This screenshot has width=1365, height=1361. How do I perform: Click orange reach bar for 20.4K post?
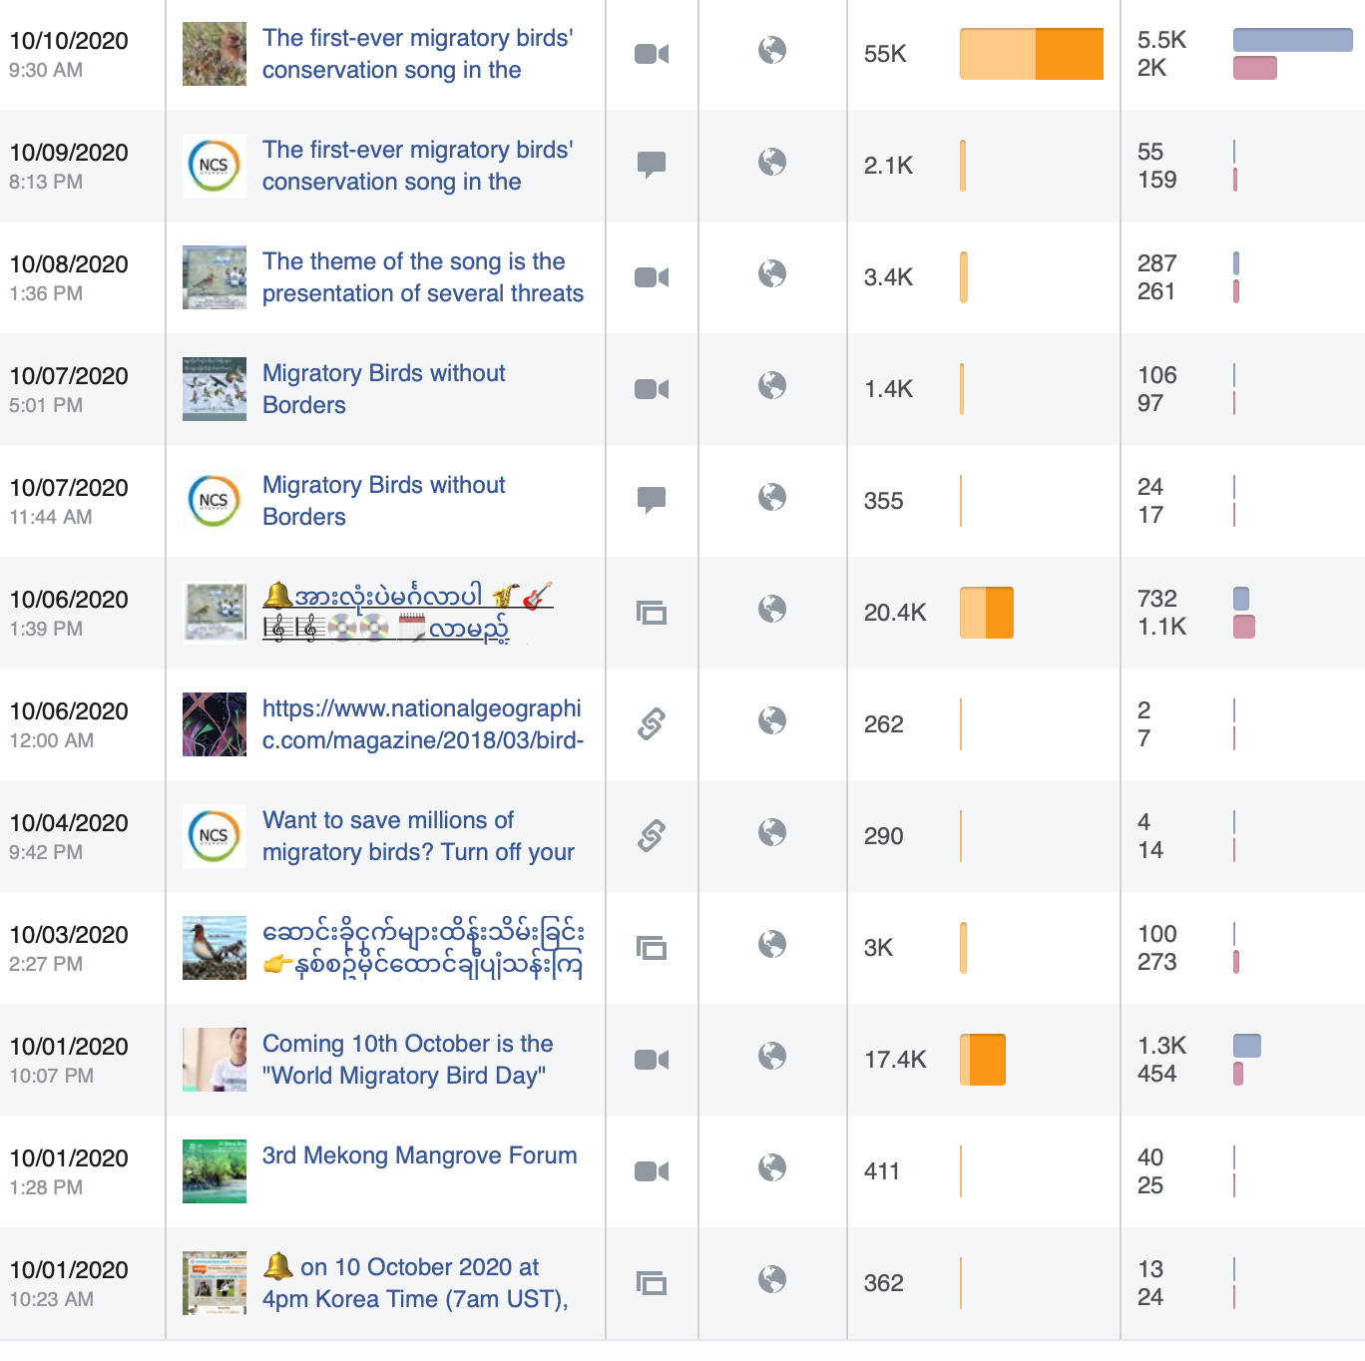coord(986,613)
